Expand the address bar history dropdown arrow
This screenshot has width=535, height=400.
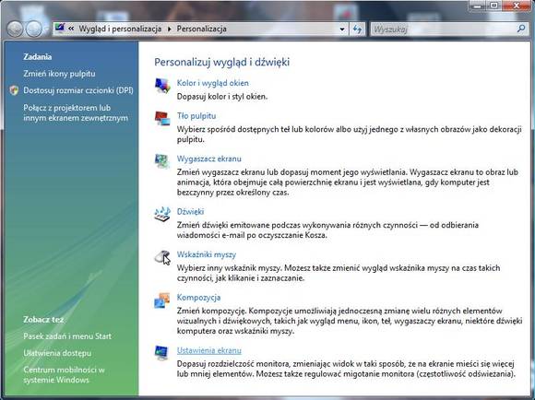point(342,29)
